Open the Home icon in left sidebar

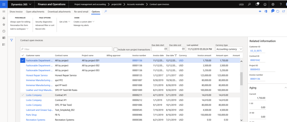click(x=4, y=18)
